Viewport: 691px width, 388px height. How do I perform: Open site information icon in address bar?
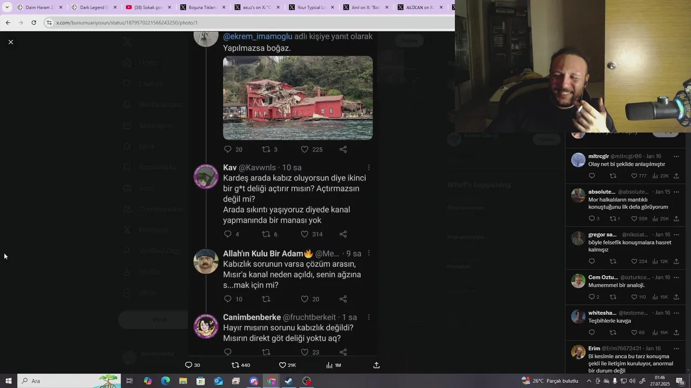(x=49, y=23)
